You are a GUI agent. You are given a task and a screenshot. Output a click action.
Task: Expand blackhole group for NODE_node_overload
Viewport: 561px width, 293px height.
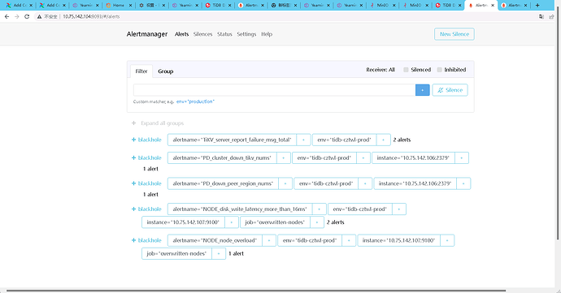pyautogui.click(x=146, y=240)
